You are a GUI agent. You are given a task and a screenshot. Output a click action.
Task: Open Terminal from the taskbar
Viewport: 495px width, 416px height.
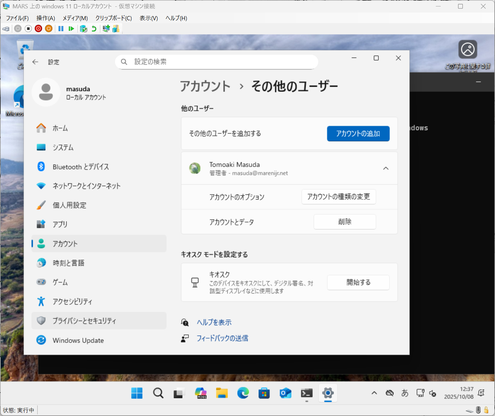pos(307,393)
